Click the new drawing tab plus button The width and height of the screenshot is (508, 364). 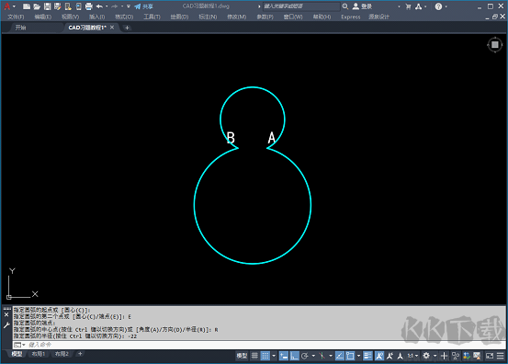(127, 28)
